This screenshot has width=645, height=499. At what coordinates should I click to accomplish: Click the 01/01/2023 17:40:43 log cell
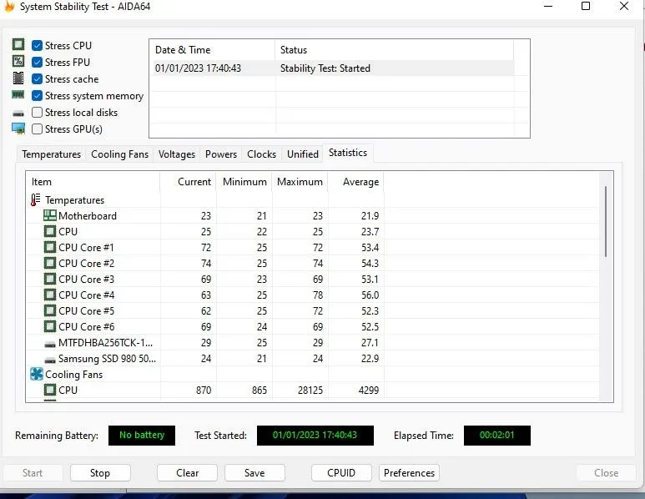click(198, 68)
